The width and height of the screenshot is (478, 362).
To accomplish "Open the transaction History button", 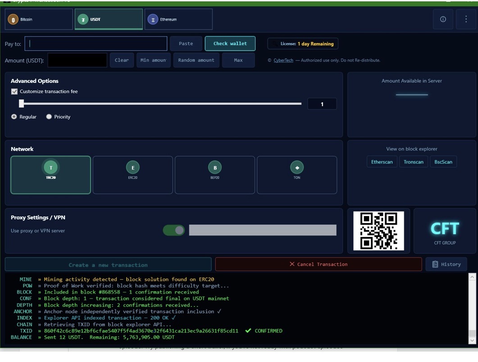I will (446, 264).
